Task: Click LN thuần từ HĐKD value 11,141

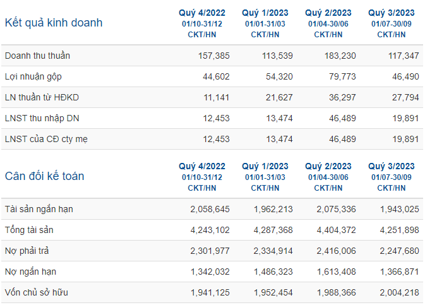Action: pyautogui.click(x=217, y=98)
